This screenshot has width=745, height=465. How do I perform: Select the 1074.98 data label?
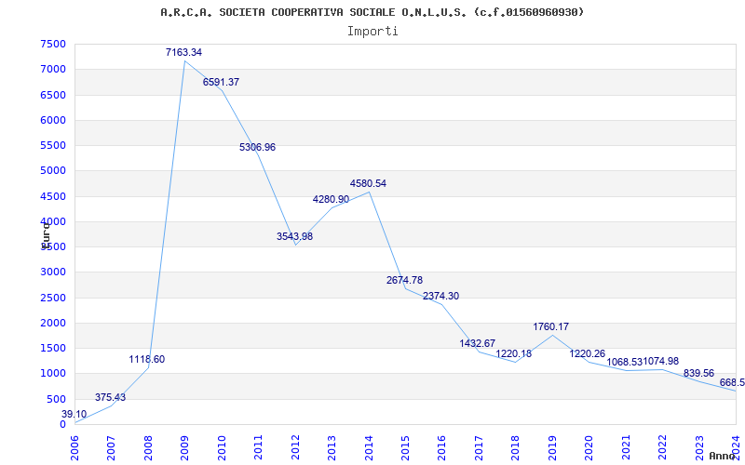pos(661,362)
